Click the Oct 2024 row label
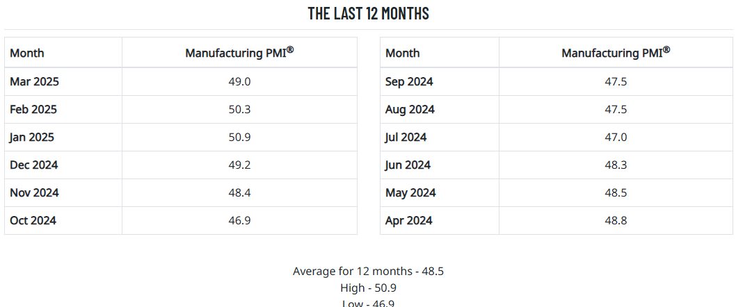The image size is (736, 307). point(33,221)
